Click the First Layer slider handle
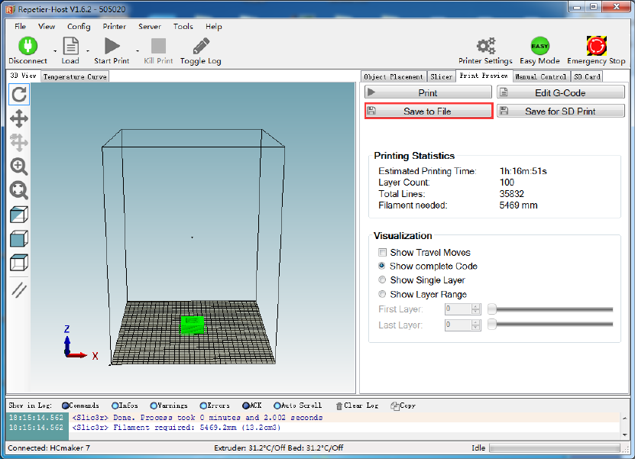The width and height of the screenshot is (635, 459). [x=492, y=309]
